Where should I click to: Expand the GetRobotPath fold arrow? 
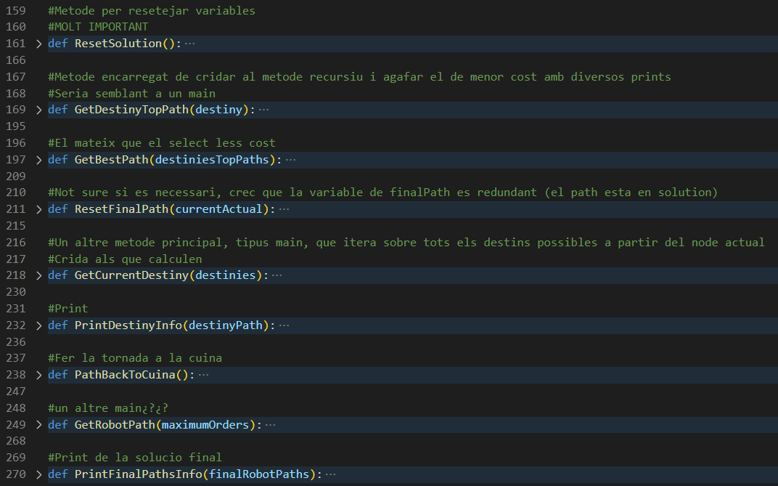coord(39,425)
